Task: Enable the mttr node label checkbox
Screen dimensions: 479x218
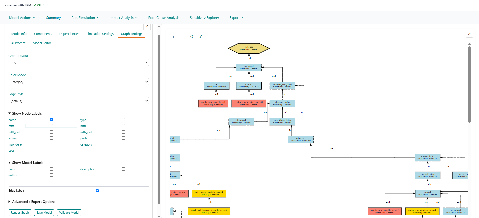Action: click(x=123, y=126)
